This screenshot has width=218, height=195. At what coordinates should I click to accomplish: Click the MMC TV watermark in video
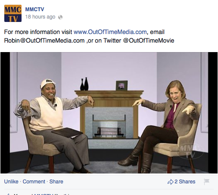[x=190, y=152]
